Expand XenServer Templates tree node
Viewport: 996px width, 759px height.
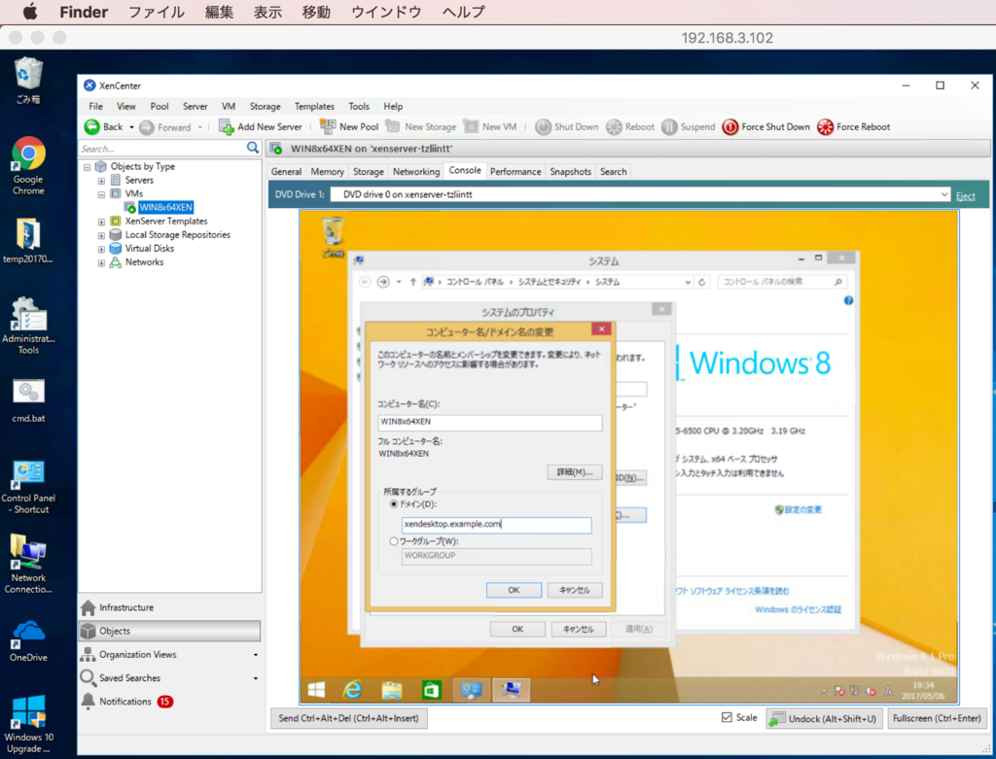(101, 222)
